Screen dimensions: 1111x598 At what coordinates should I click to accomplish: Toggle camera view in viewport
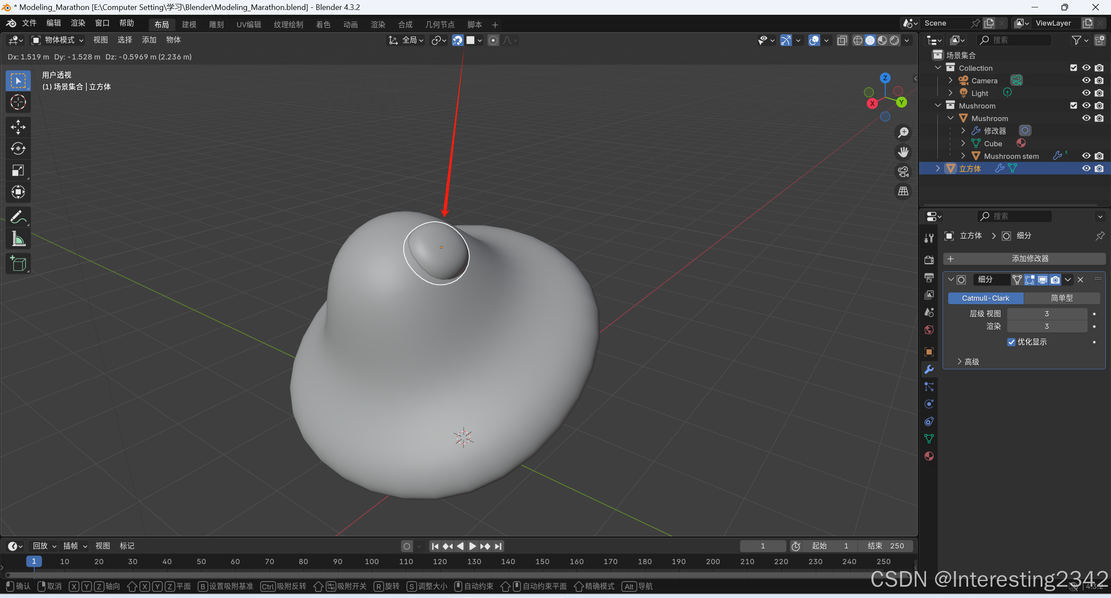pos(903,172)
